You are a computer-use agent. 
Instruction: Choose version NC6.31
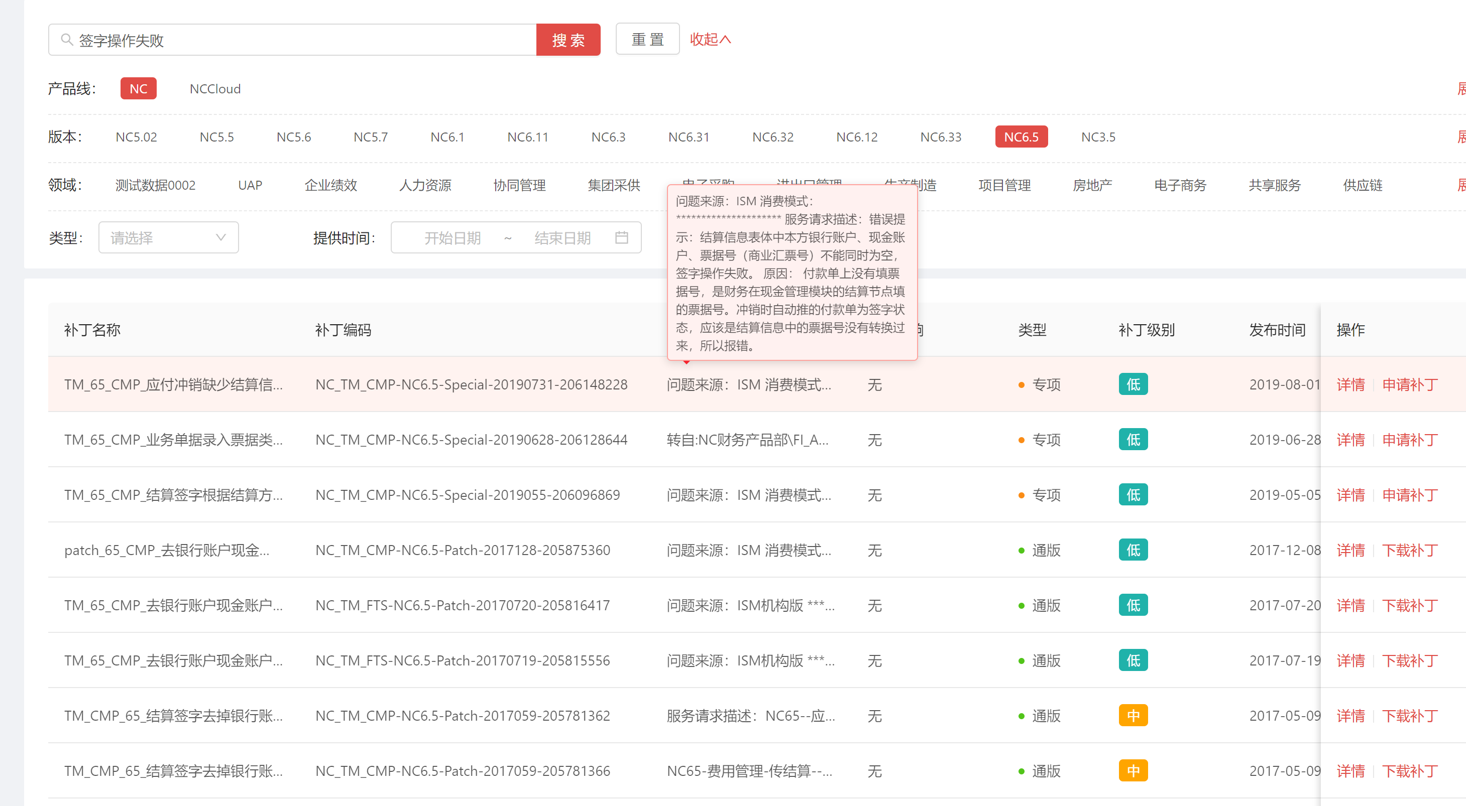pyautogui.click(x=689, y=137)
